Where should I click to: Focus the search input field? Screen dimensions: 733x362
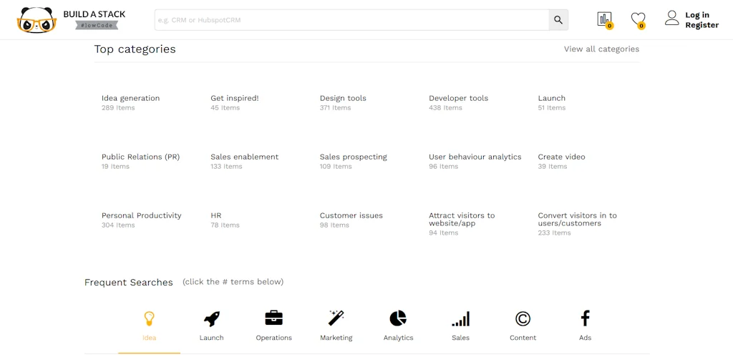click(351, 20)
